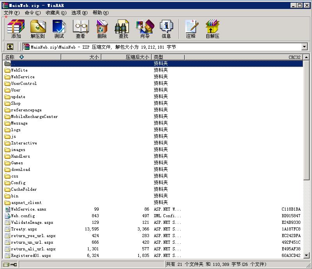Open the Favorites (收藏夹) menu
Image resolution: width=312 pixels, height=269 pixels.
coord(56,13)
